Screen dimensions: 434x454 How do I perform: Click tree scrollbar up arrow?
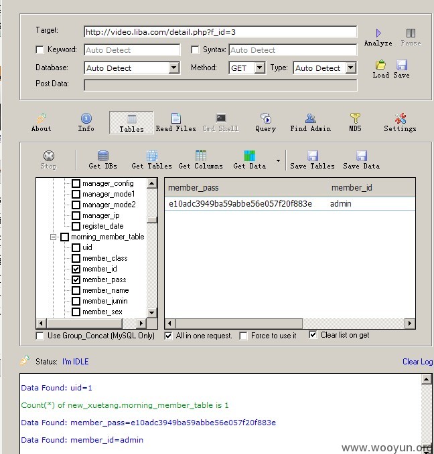(152, 183)
